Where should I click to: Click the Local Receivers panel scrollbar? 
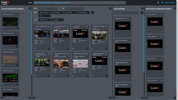tap(144, 44)
